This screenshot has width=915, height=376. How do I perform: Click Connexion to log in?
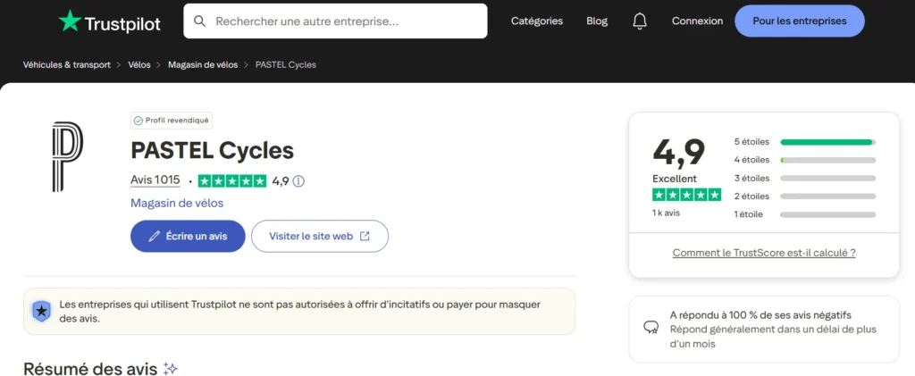[697, 21]
